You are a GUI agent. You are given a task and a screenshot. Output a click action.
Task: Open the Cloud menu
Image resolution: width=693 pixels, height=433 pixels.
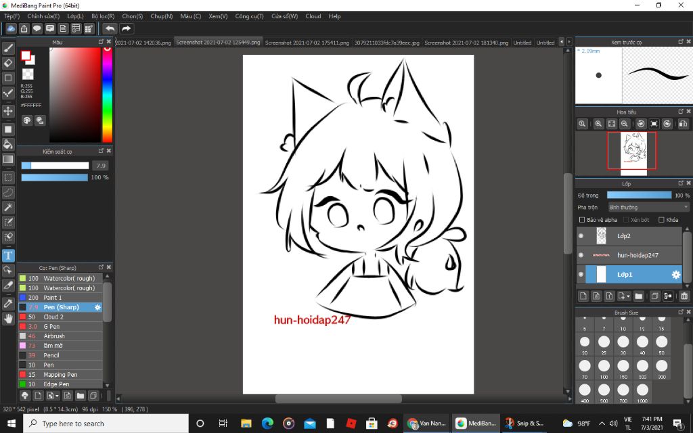point(313,16)
